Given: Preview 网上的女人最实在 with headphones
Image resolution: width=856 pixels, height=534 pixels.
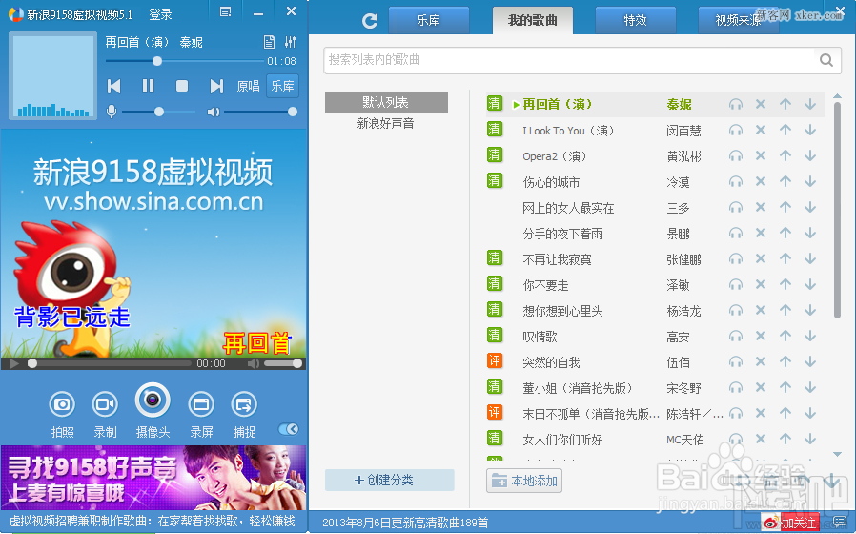Looking at the screenshot, I should (x=736, y=208).
